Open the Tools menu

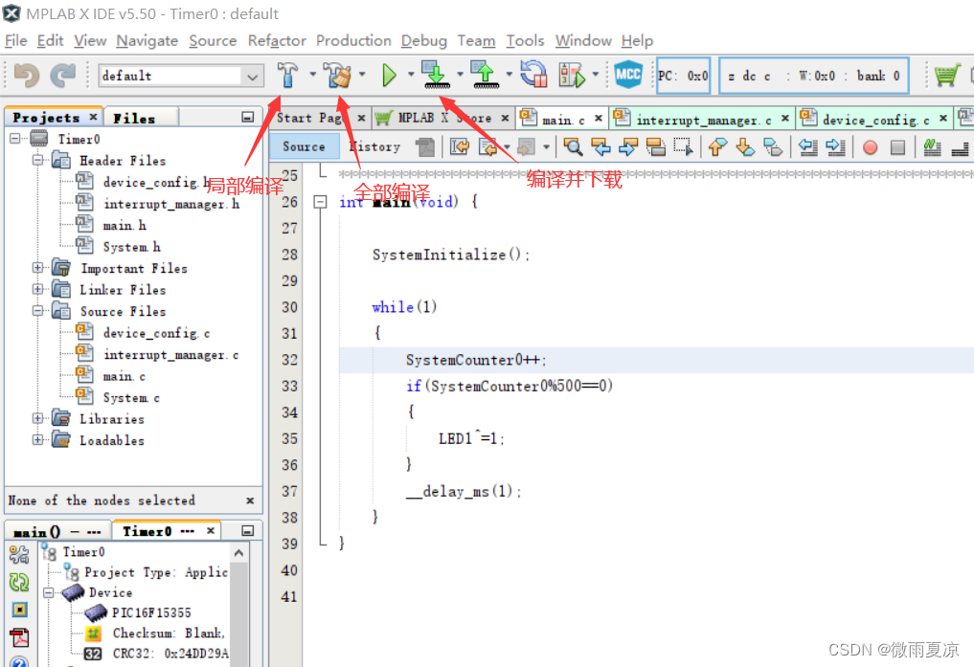(x=525, y=41)
